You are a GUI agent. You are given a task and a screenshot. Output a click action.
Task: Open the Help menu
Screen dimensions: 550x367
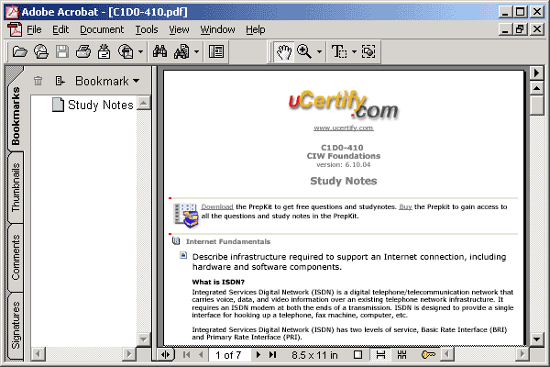coord(256,30)
